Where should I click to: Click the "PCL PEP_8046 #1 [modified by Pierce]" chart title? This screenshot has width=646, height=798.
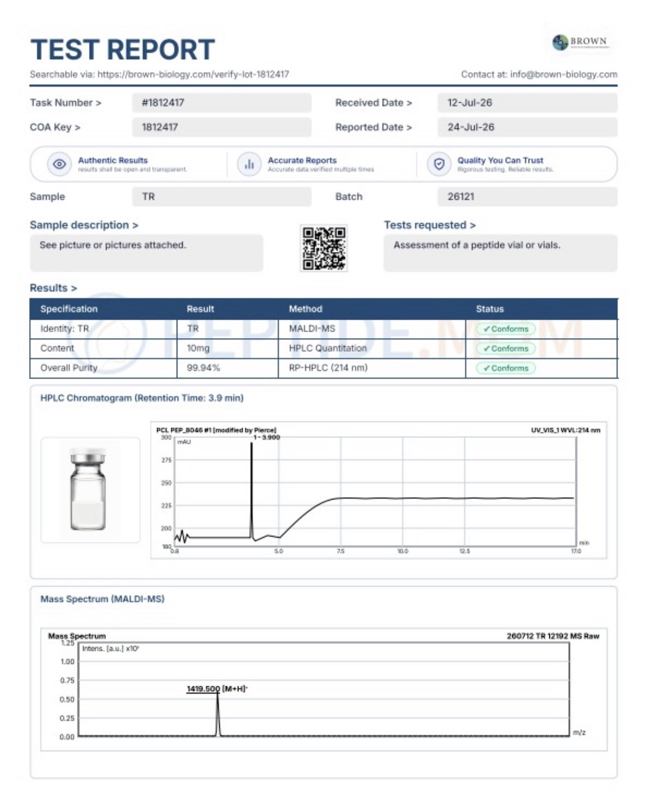(216, 430)
